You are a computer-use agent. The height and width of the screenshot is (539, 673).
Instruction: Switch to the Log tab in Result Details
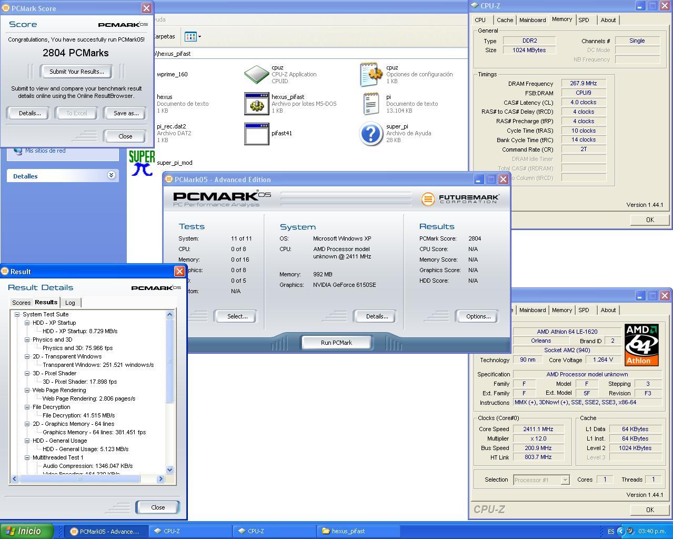point(70,303)
